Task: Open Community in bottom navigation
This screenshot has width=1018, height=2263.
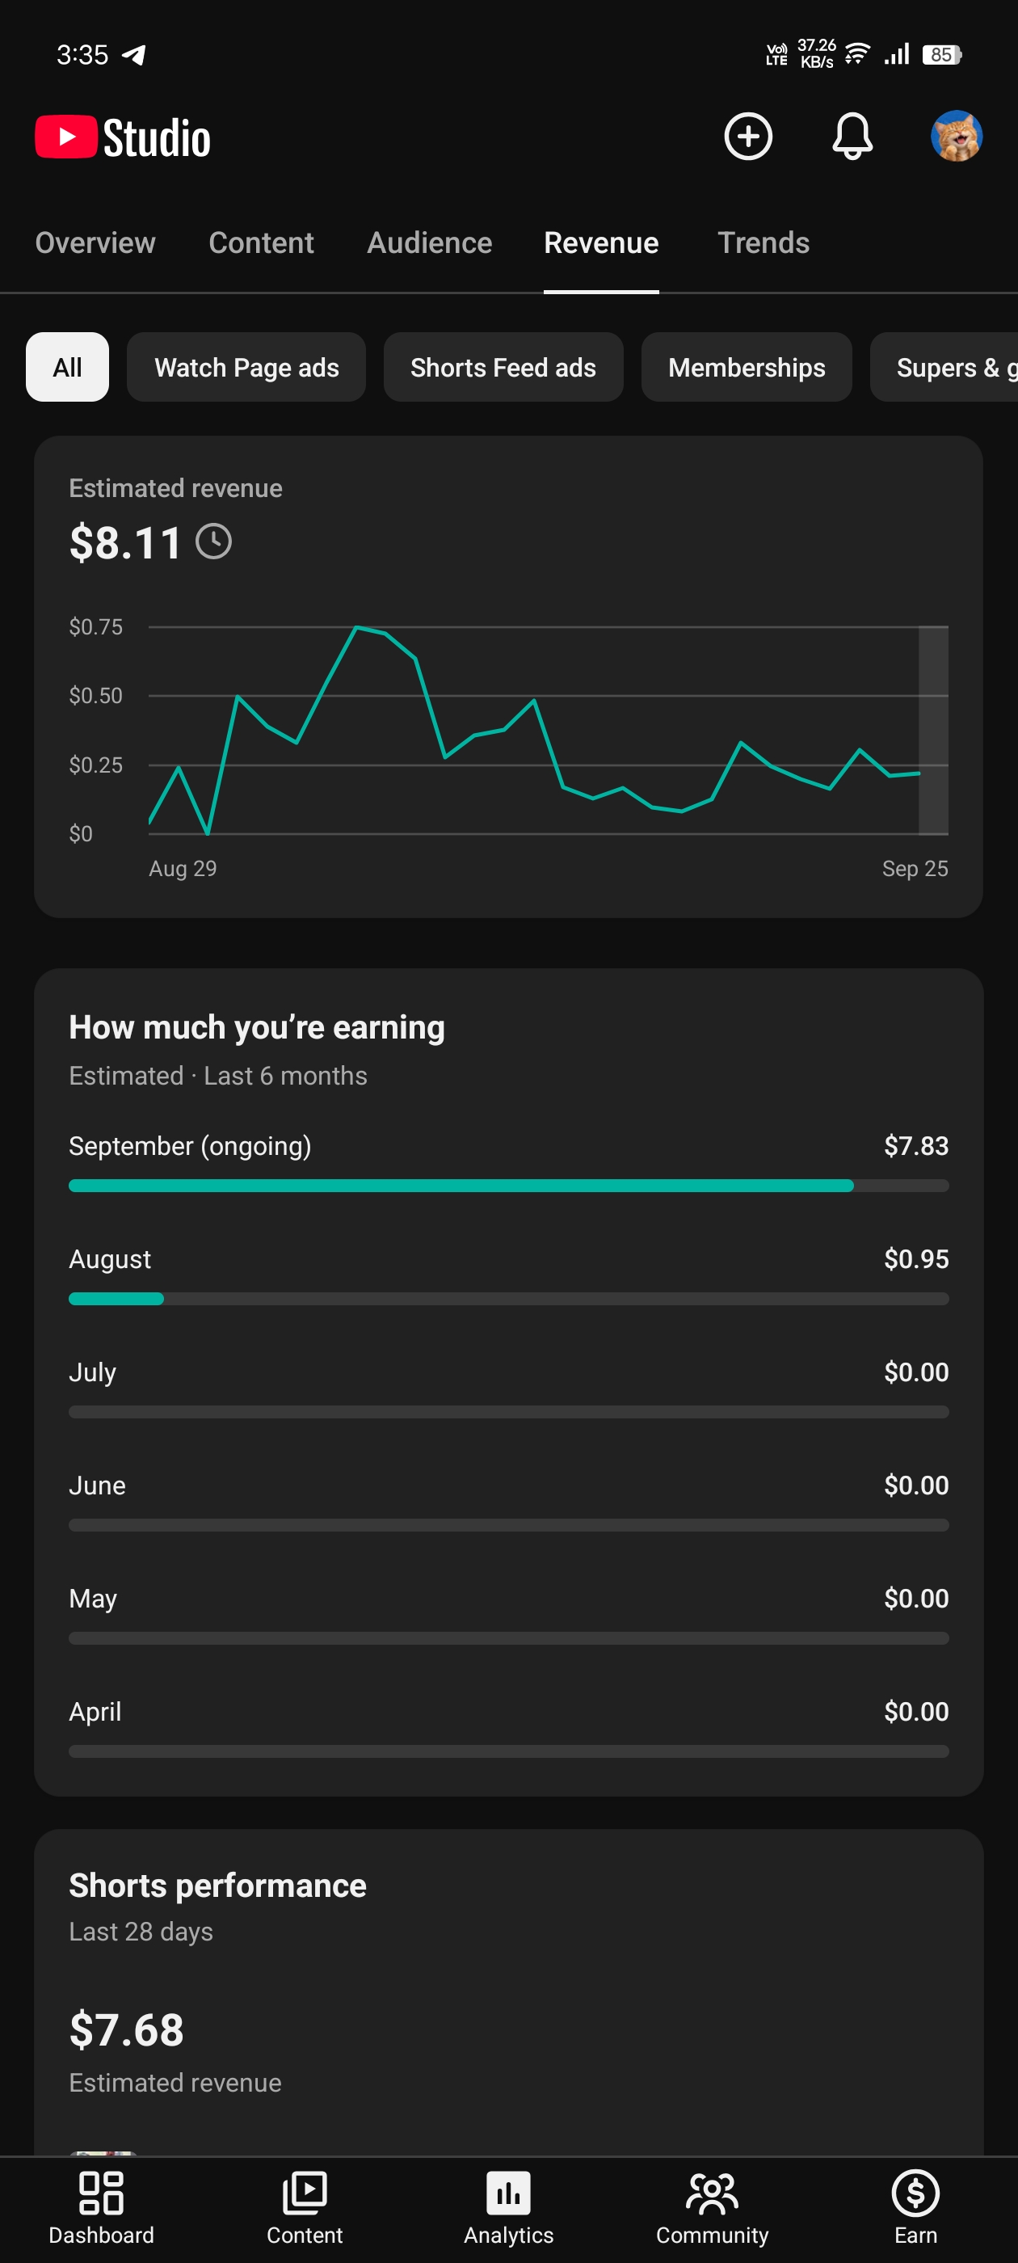Action: point(712,2208)
